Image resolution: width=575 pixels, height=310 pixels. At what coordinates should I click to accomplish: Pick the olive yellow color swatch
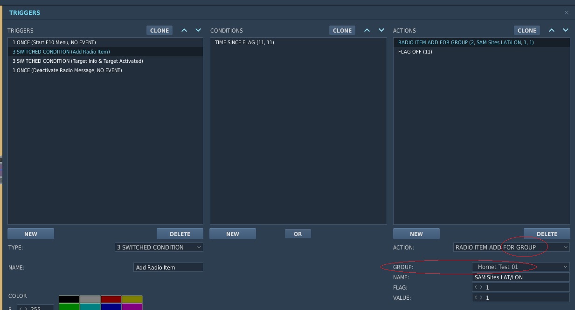click(132, 299)
